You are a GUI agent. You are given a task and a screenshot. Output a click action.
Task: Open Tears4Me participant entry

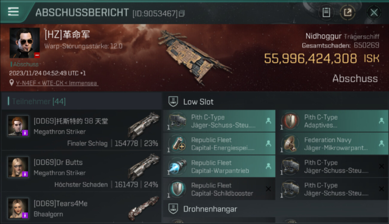click(x=81, y=208)
